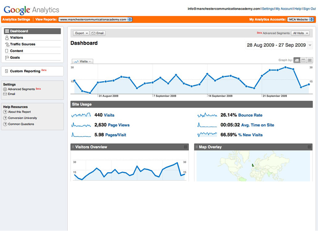Open the Page Views report link

[x=119, y=125]
